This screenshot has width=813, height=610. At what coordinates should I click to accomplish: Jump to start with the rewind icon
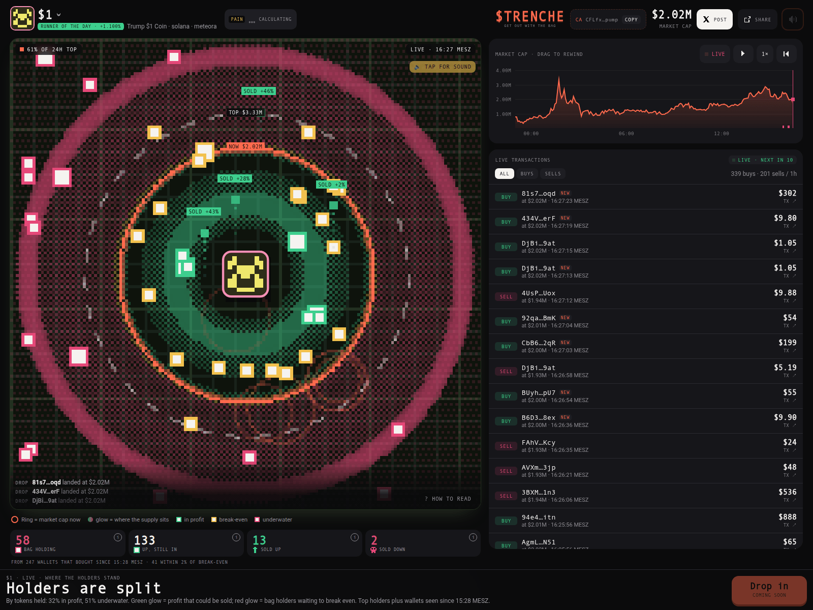(786, 54)
